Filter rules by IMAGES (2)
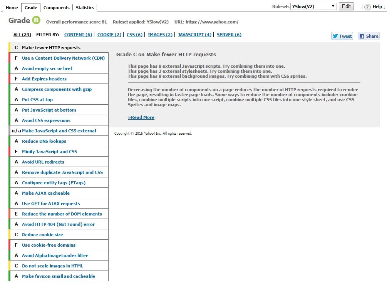Viewport: 387px width, 304px height. coord(160,35)
